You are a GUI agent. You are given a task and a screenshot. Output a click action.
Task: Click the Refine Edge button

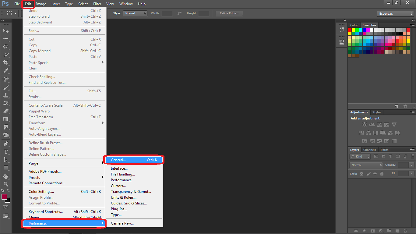[x=229, y=13]
